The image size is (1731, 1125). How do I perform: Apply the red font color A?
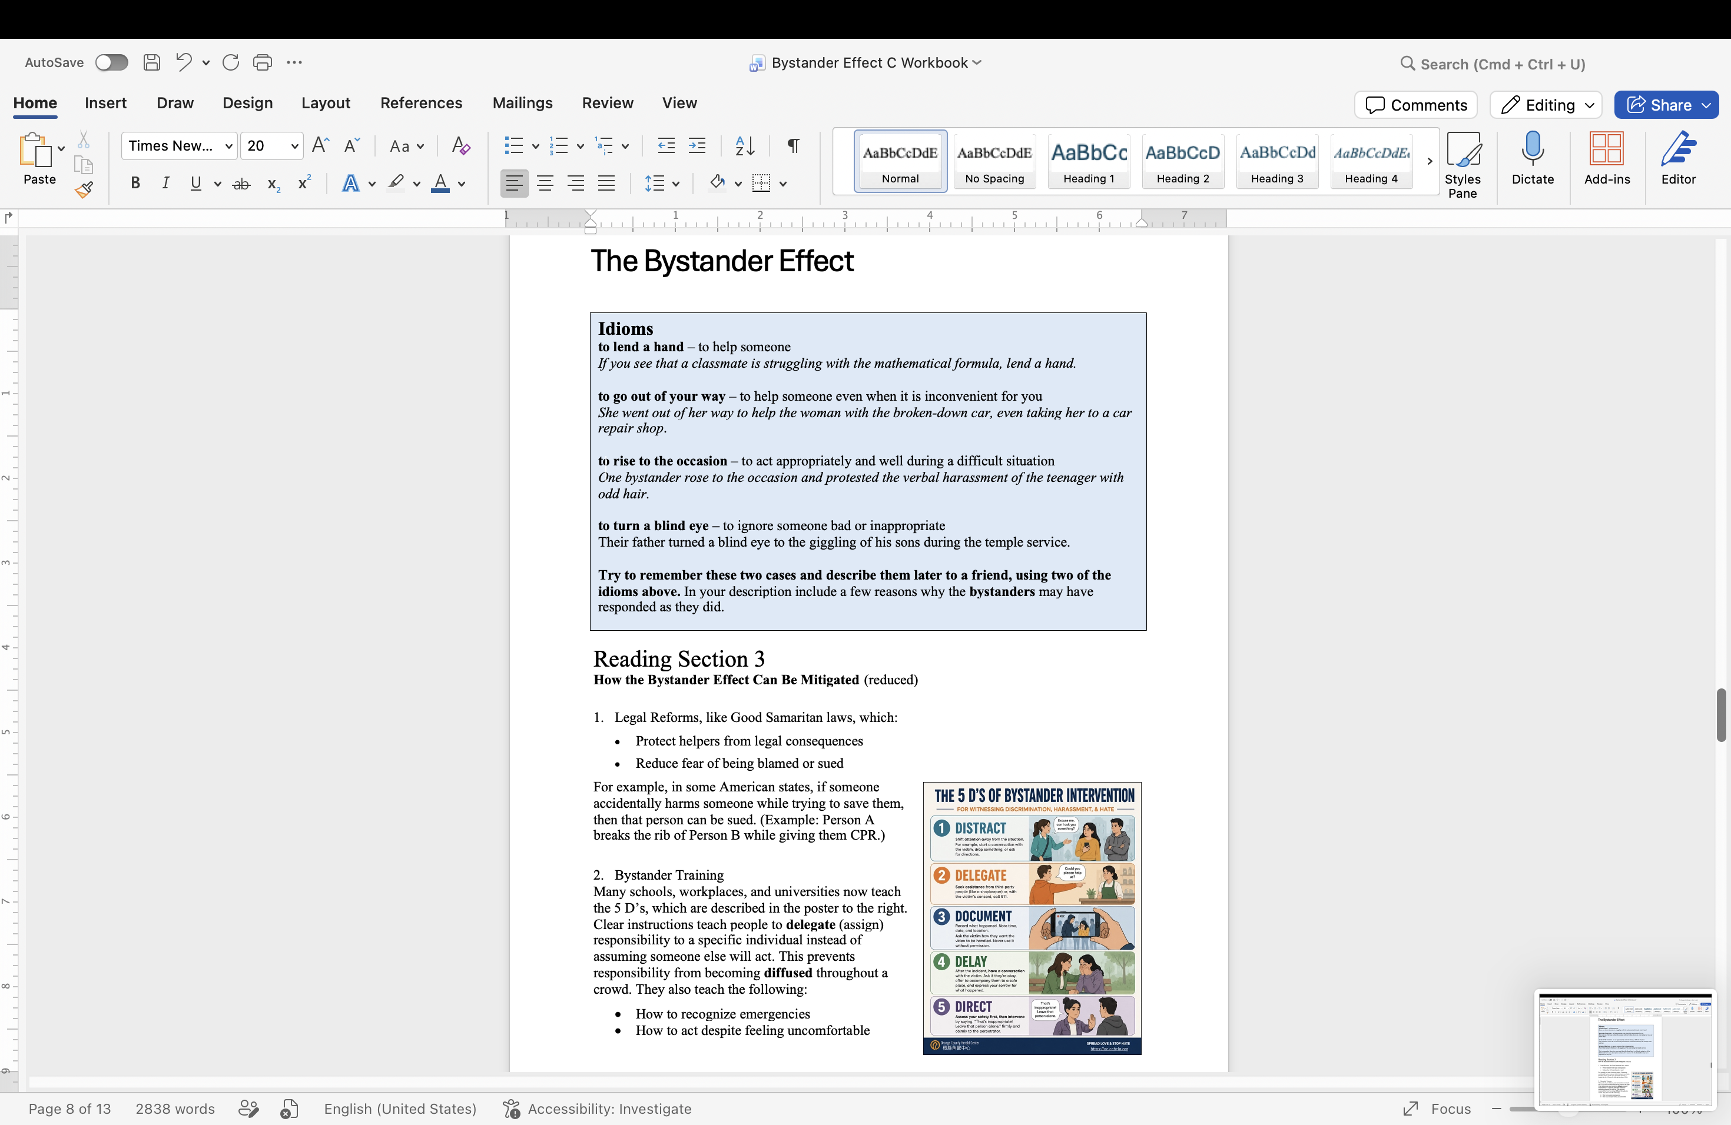[x=440, y=183]
